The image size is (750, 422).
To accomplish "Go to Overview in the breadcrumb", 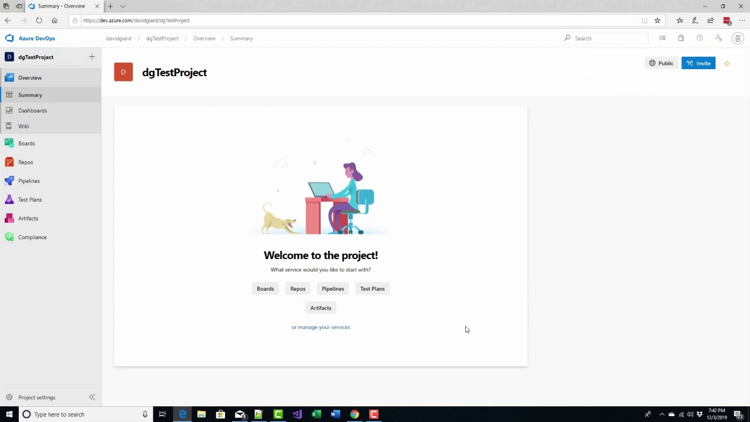I will [204, 39].
